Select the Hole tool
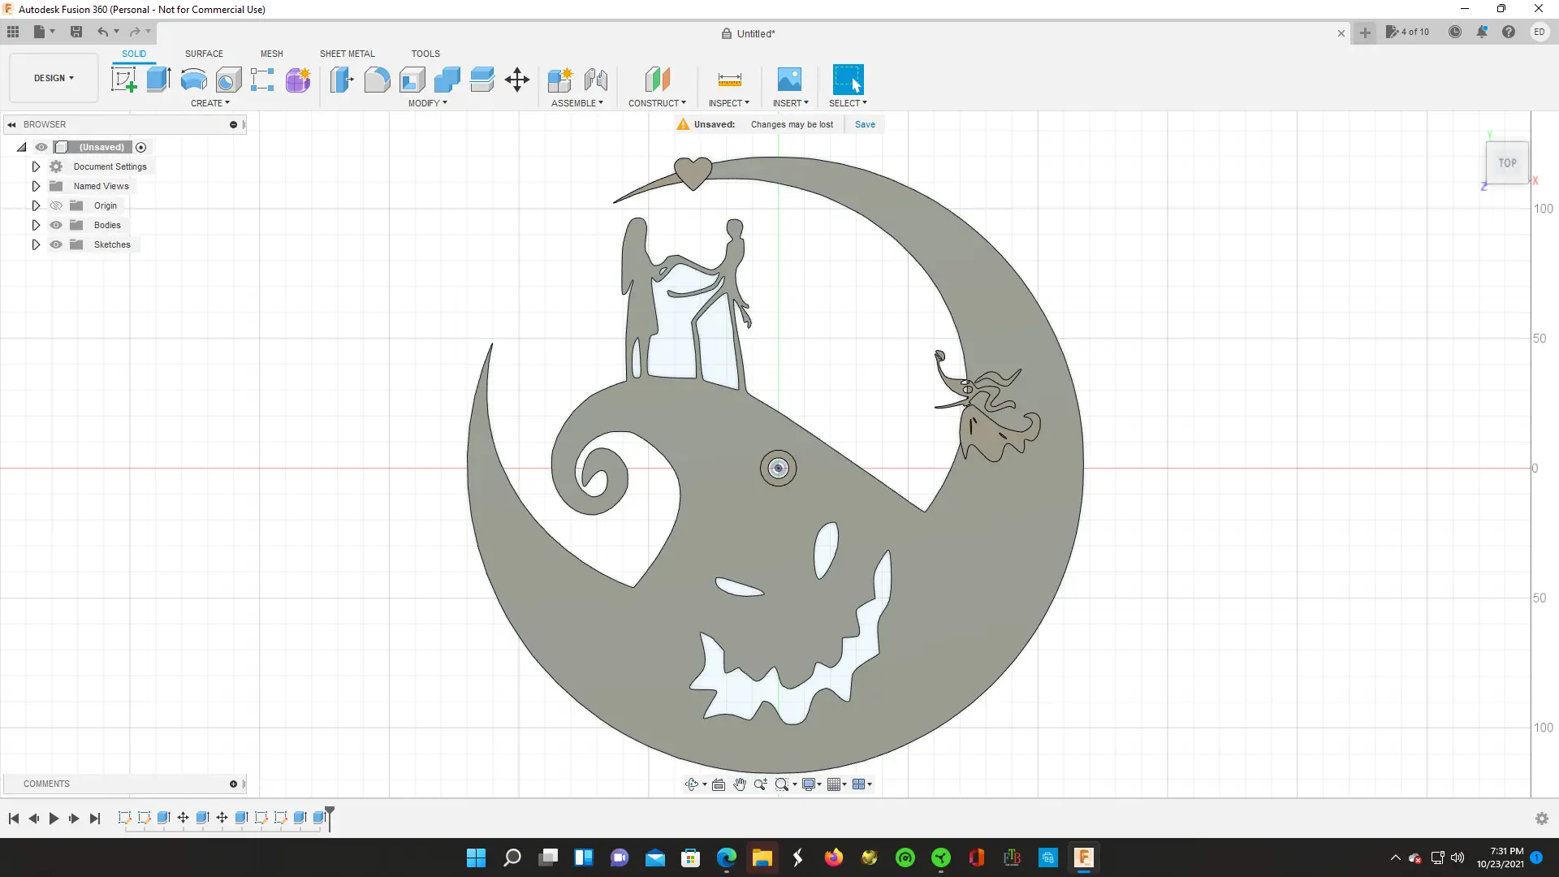 228,80
